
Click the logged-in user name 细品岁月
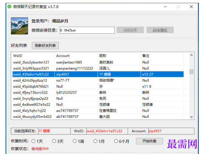(x=60, y=21)
